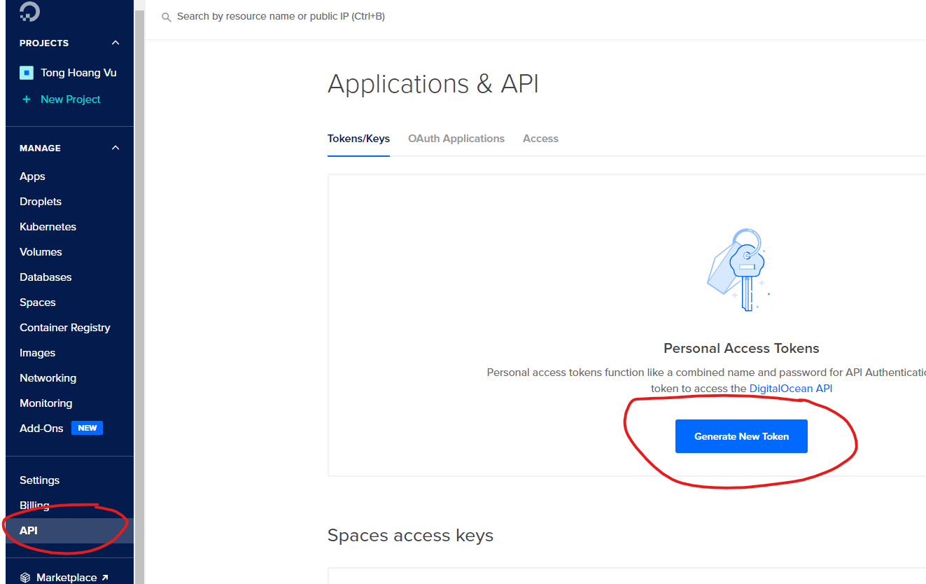Collapse the Manage section chevron
The width and height of the screenshot is (926, 584).
point(115,148)
